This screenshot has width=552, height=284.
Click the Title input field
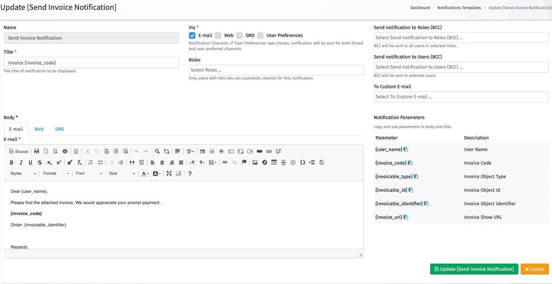[91, 63]
